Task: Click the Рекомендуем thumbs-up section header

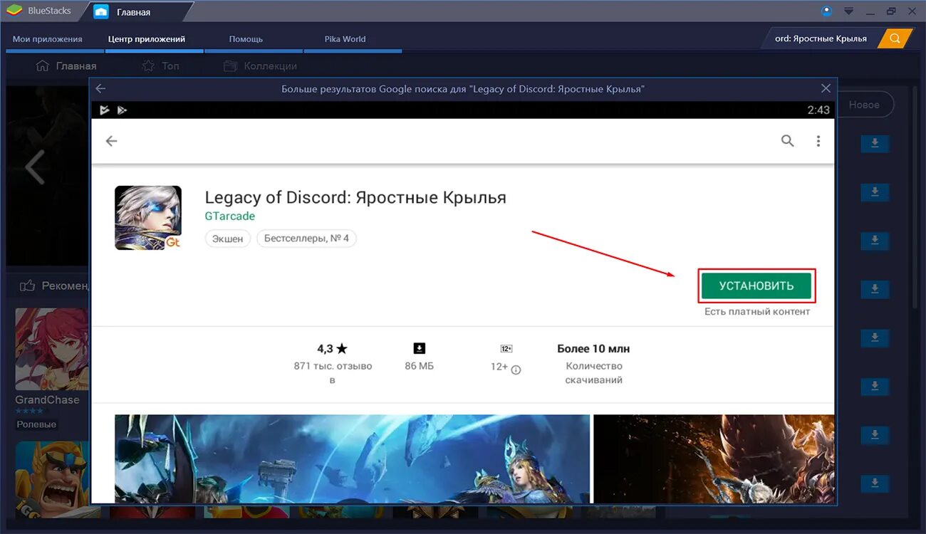Action: [x=53, y=286]
